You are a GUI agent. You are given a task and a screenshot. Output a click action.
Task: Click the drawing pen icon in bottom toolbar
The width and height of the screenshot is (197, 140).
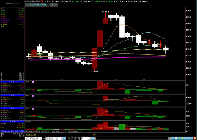[x=192, y=138]
